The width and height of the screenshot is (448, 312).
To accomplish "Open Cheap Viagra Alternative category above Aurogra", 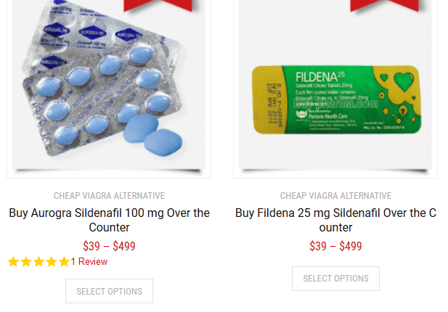I will click(109, 196).
